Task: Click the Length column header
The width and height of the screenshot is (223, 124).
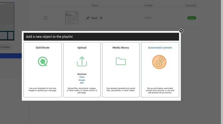Action: point(148,5)
